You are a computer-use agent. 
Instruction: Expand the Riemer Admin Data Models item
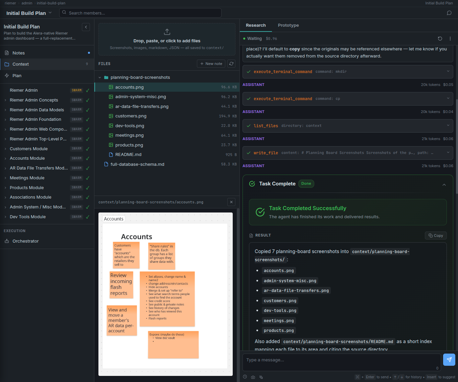click(5, 110)
